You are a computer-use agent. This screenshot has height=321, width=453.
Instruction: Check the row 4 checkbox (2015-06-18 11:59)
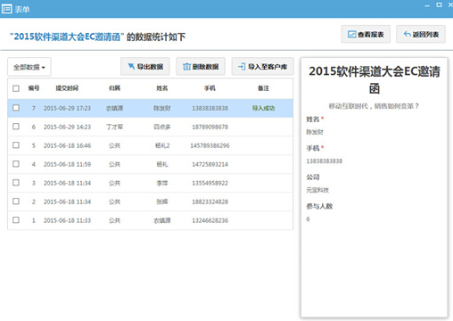click(16, 164)
